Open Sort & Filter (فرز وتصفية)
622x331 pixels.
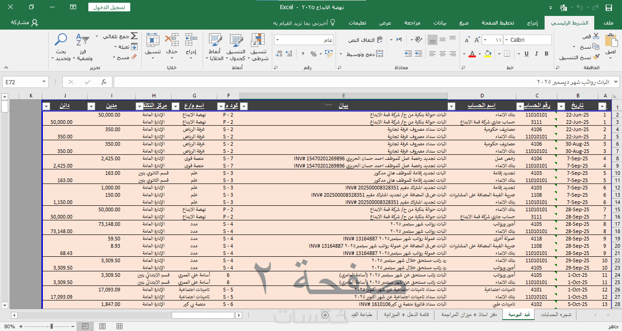click(84, 47)
